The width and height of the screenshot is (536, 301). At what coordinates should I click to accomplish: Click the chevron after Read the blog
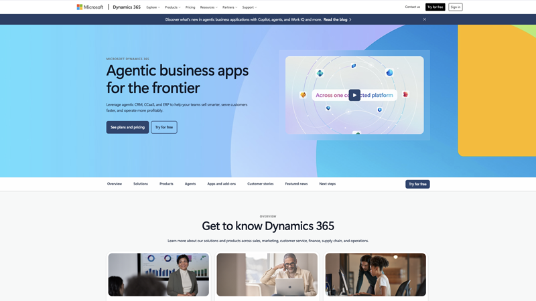coord(350,19)
